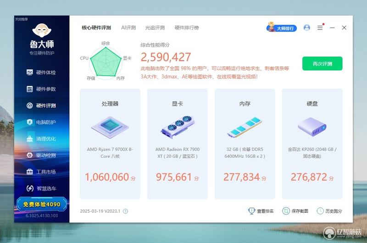This screenshot has width=367, height=243.
Task: Close the 鲁大师 window
Action: click(344, 28)
